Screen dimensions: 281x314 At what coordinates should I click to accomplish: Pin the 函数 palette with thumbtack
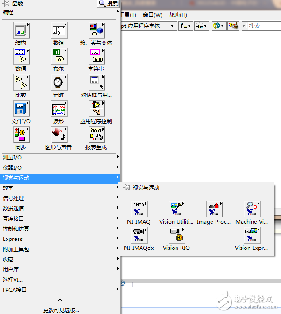point(6,4)
